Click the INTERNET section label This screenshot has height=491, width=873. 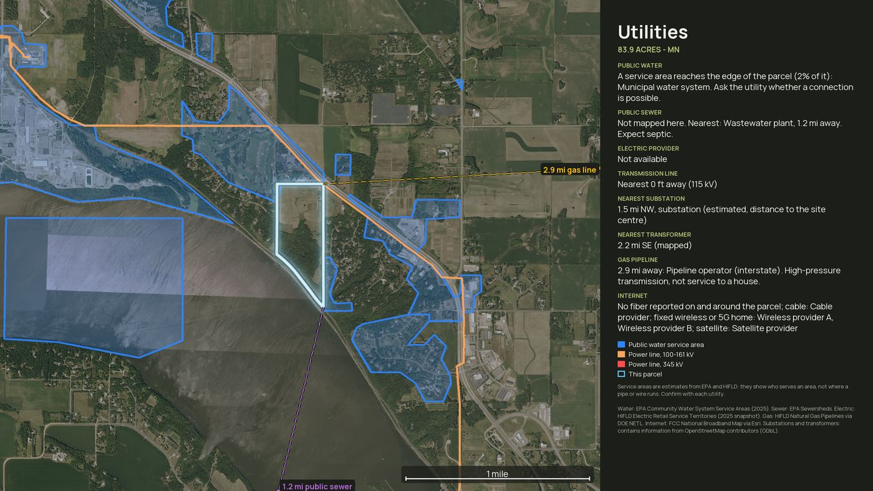(x=632, y=296)
